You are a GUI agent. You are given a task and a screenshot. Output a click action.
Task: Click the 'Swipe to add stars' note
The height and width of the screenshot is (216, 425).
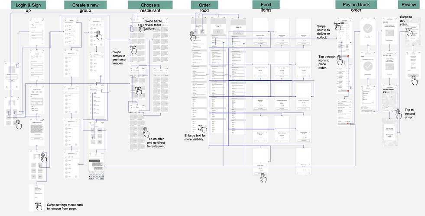pyautogui.click(x=406, y=21)
